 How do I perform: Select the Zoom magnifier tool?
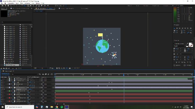(x=11, y=6)
